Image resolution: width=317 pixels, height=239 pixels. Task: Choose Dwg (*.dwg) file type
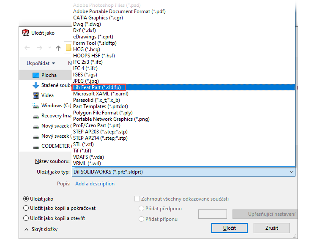pyautogui.click(x=183, y=24)
